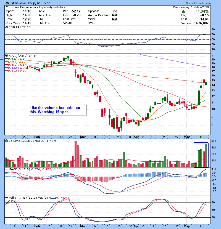Click the Feb label on bottom date axis
Image resolution: width=221 pixels, height=229 pixels.
37,226
